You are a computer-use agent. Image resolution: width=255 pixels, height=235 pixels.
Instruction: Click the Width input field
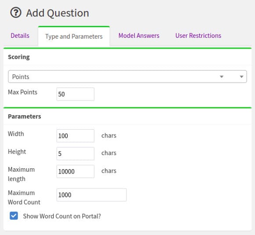(75, 136)
